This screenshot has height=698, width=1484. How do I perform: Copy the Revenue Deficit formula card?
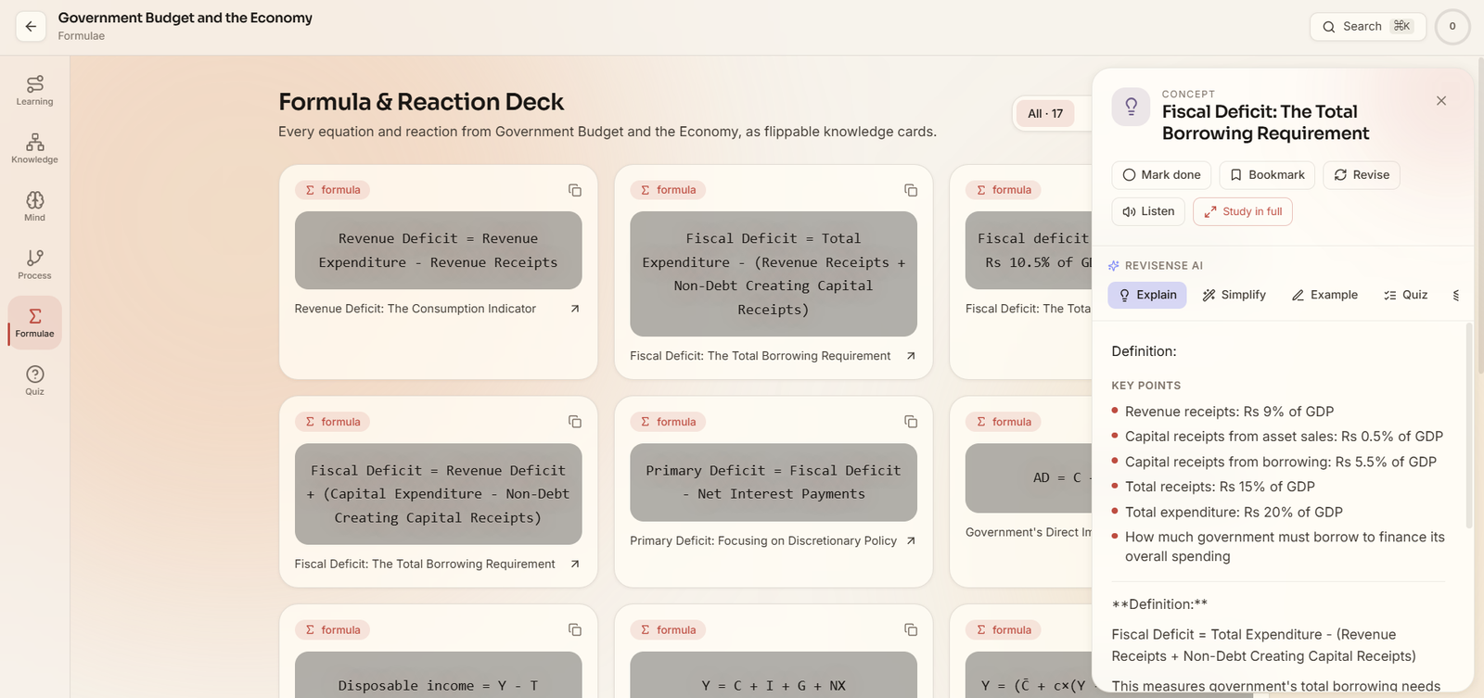point(575,190)
